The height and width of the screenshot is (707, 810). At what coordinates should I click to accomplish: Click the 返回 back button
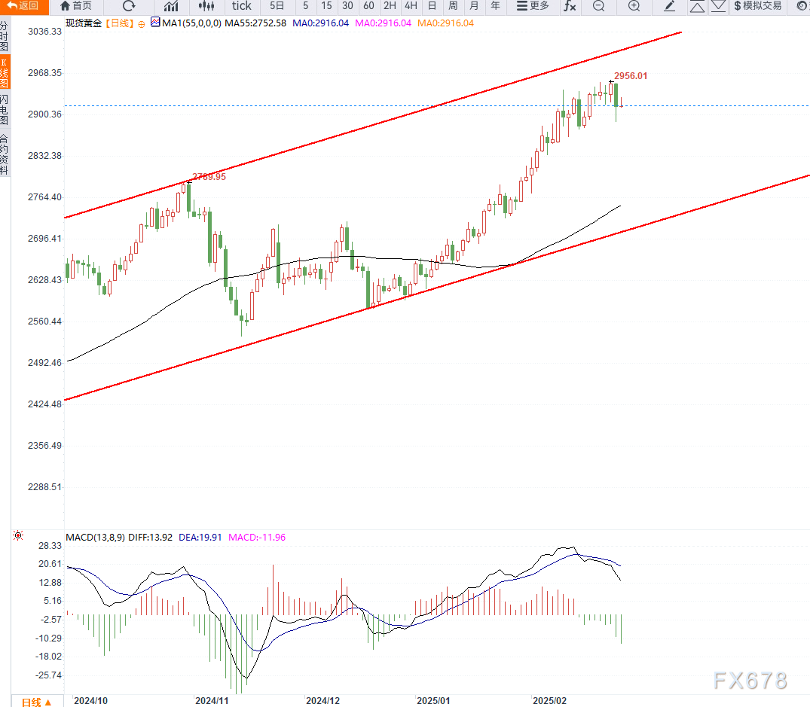click(x=23, y=6)
